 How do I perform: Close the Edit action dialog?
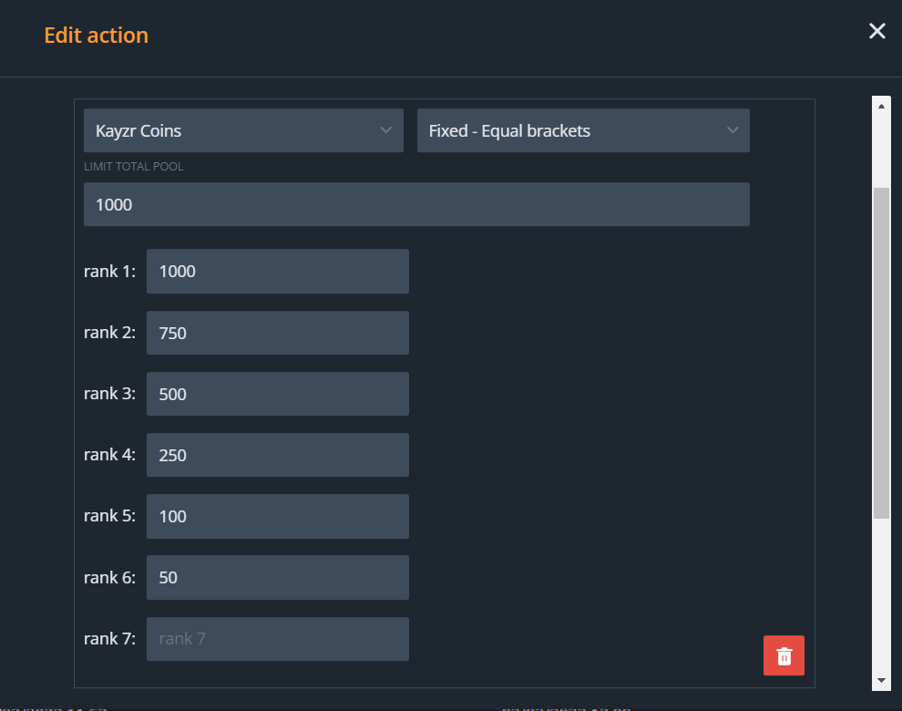(876, 32)
